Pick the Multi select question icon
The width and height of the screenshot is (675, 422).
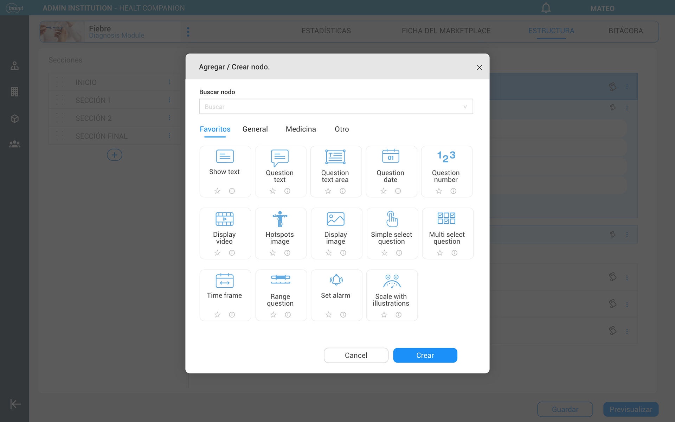(x=446, y=218)
